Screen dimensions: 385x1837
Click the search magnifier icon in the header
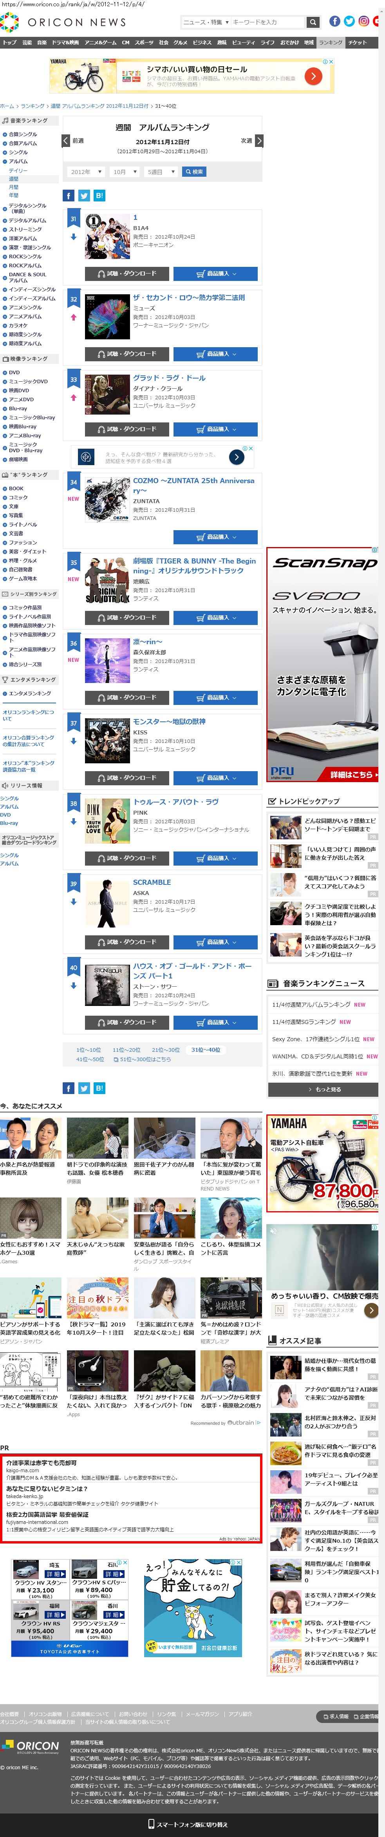312,22
